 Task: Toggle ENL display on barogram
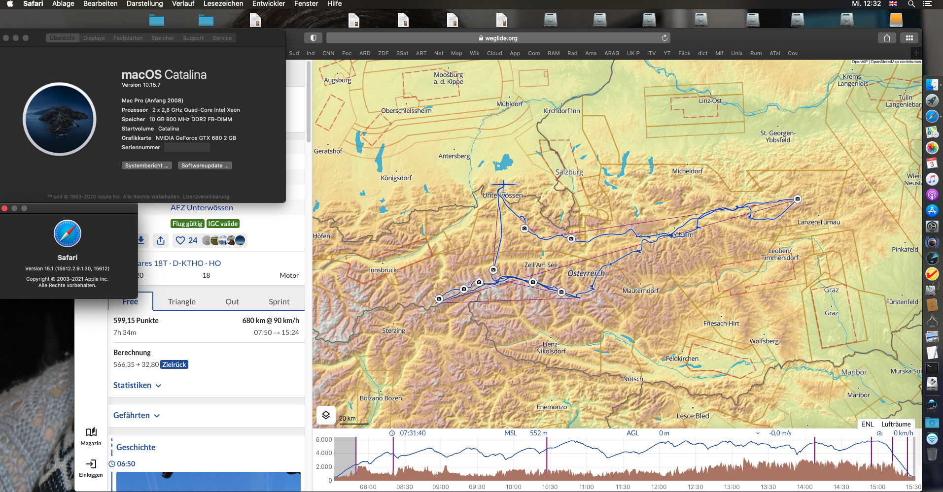click(x=867, y=424)
